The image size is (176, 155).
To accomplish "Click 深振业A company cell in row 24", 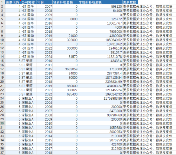I will 29,98.
